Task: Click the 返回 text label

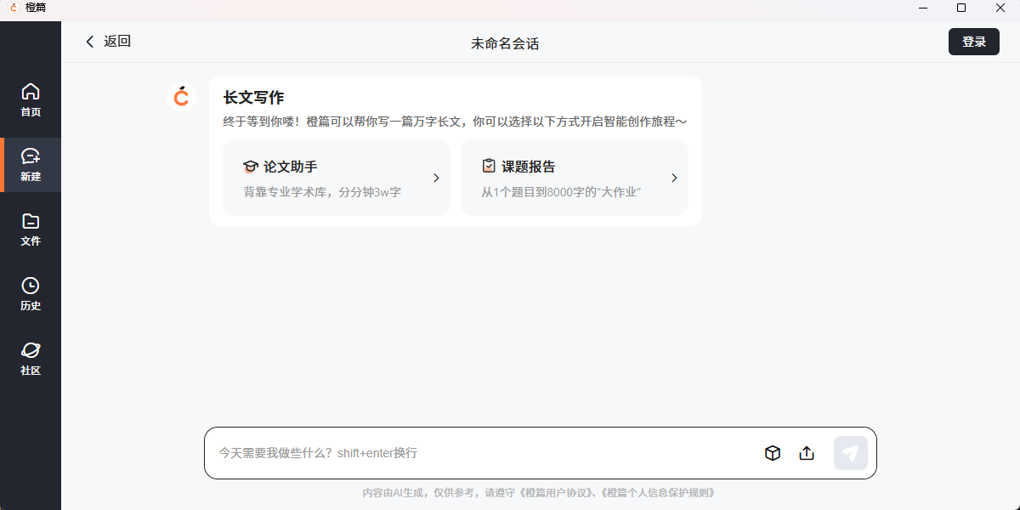Action: tap(117, 42)
